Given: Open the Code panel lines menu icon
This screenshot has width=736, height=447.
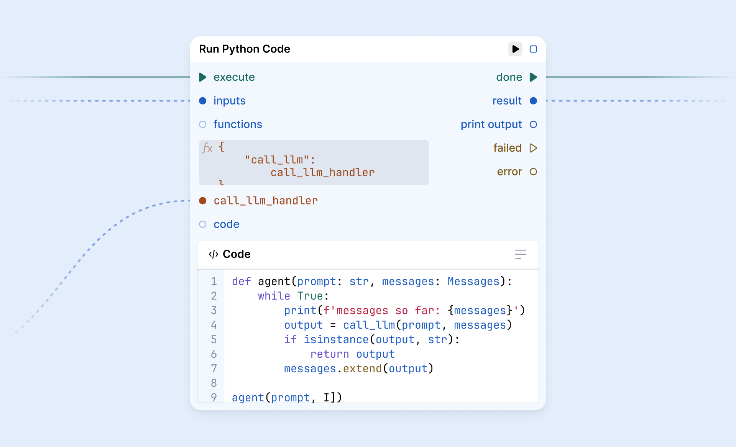Looking at the screenshot, I should point(521,254).
